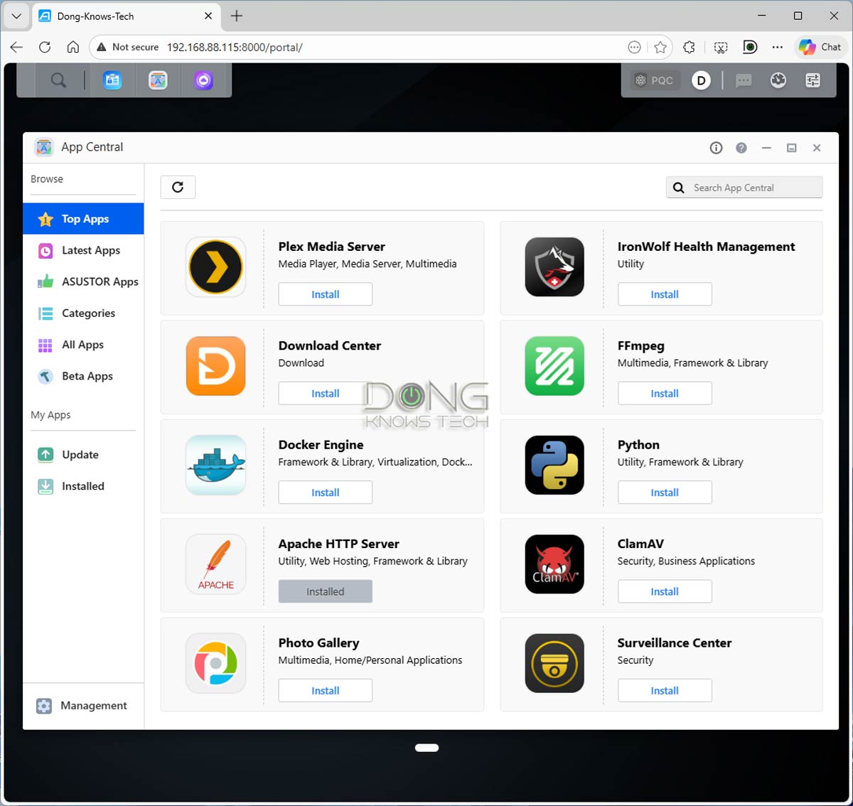Open App Central help with the question mark
Viewport: 853px width, 806px height.
point(741,147)
